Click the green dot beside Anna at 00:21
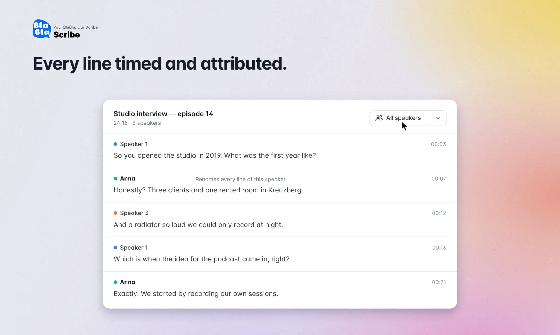The image size is (560, 335). [115, 282]
